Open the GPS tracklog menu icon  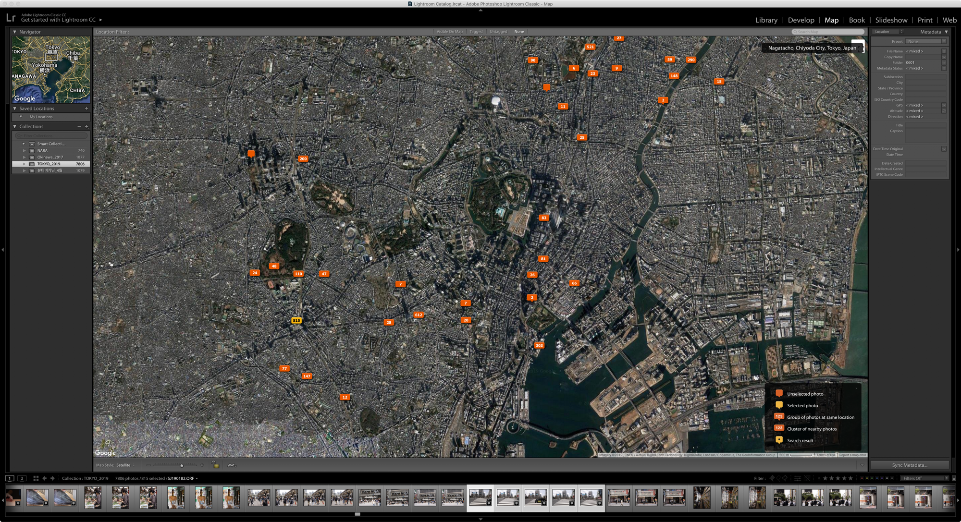pyautogui.click(x=231, y=465)
